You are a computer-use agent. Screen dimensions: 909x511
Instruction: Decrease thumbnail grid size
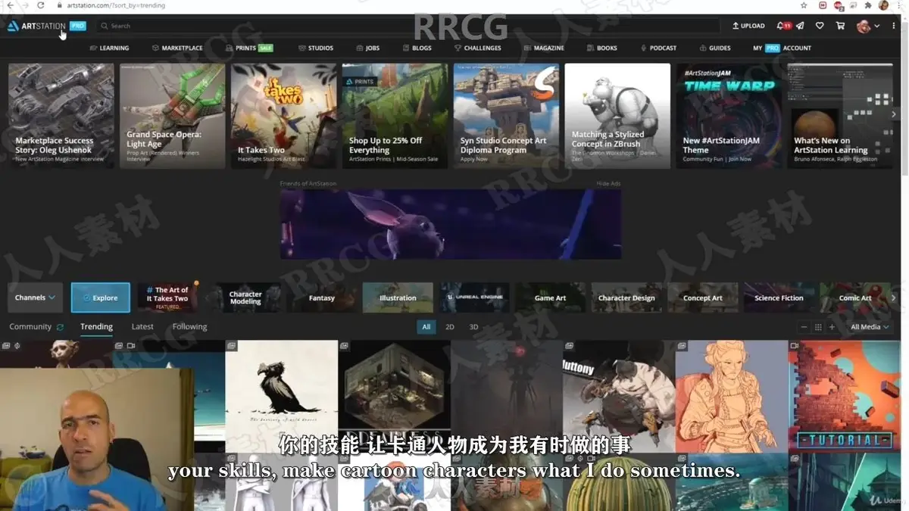[804, 327]
